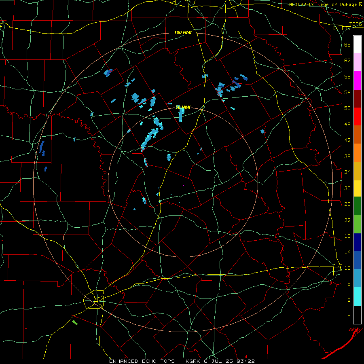The width and height of the screenshot is (364, 364).
Task: Click the "100 NMI" range ring label
Action: [183, 32]
